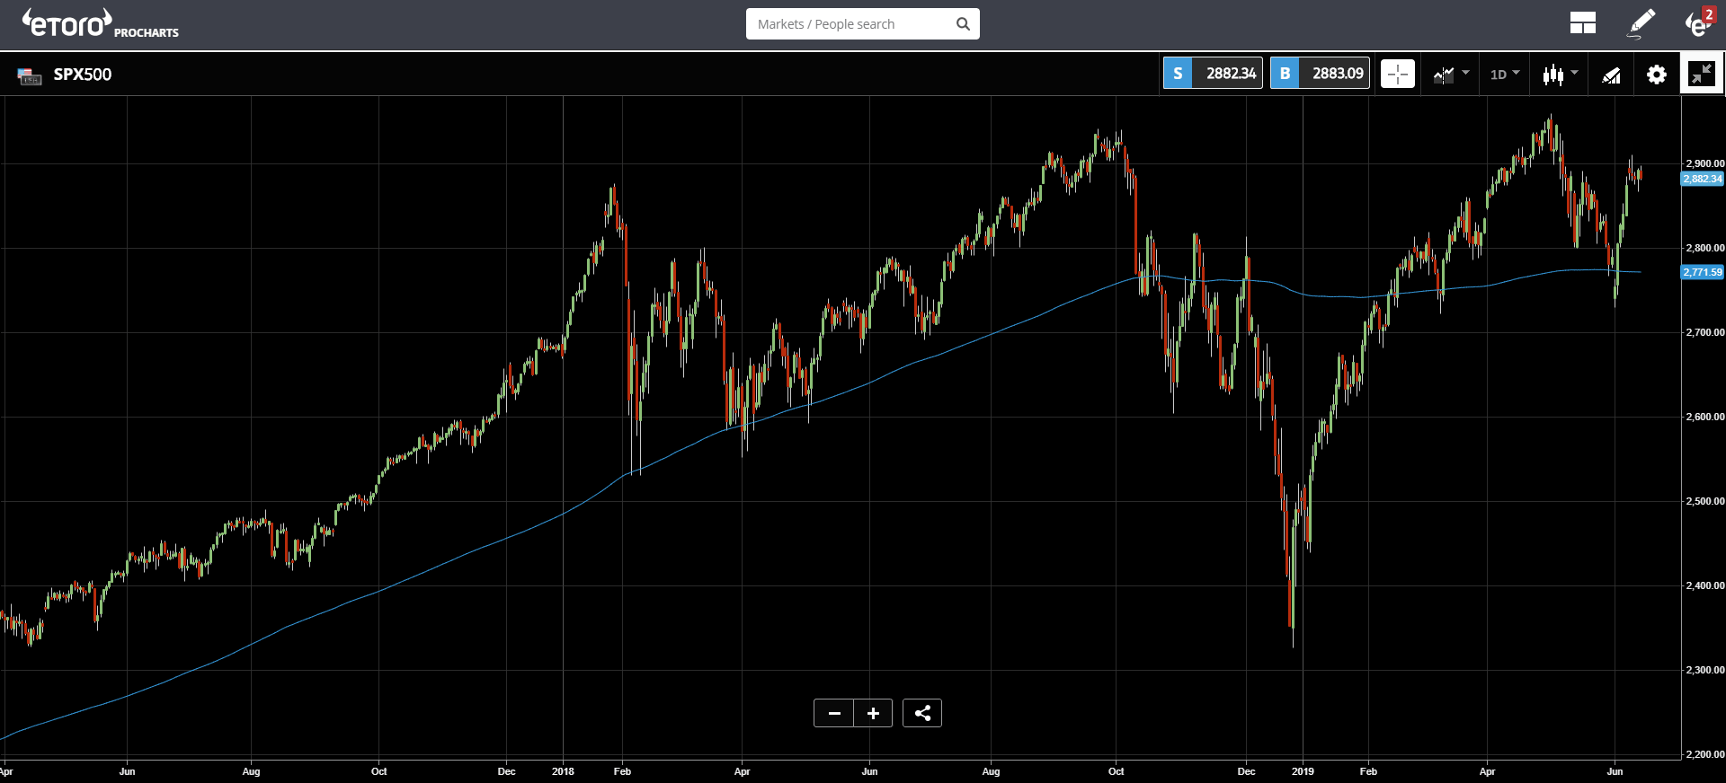Click the 2019 label on time axis
Screen dimensions: 1726x783
(x=1303, y=771)
